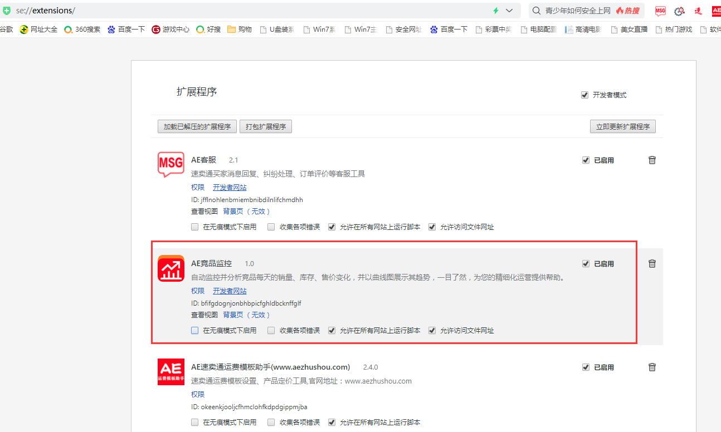Open the gear-chart extension toolbar icon
This screenshot has width=721, height=432.
679,11
